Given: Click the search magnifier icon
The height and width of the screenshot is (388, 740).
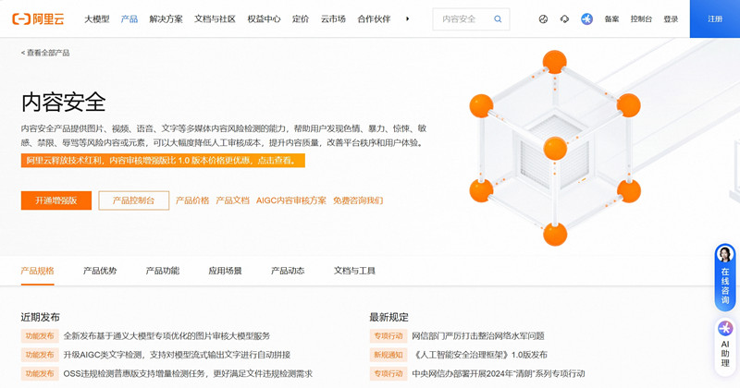Looking at the screenshot, I should 498,18.
